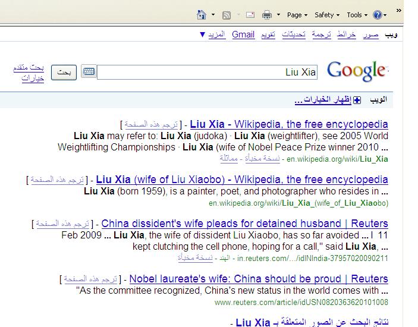
Task: Open image results for Liu Xia link
Action: 312,322
